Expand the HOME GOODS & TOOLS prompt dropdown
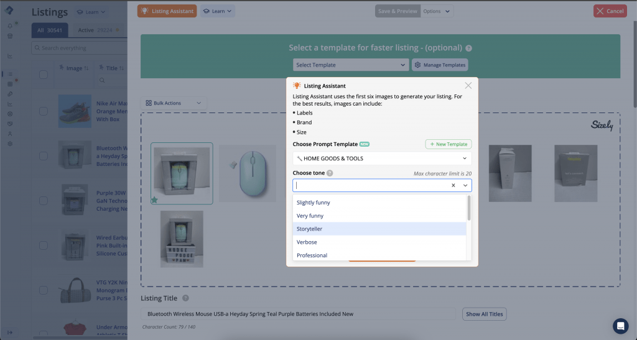The width and height of the screenshot is (637, 340). tap(382, 159)
